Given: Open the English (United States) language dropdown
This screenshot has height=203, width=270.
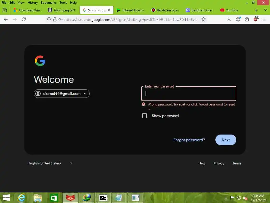Looking at the screenshot, I should (50, 163).
